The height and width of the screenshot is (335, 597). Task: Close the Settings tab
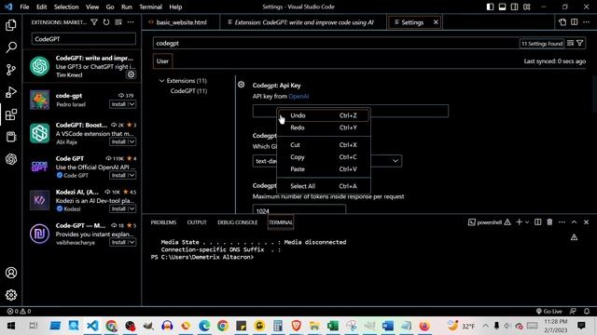(x=436, y=22)
